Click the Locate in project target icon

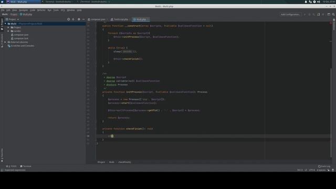click(x=68, y=19)
